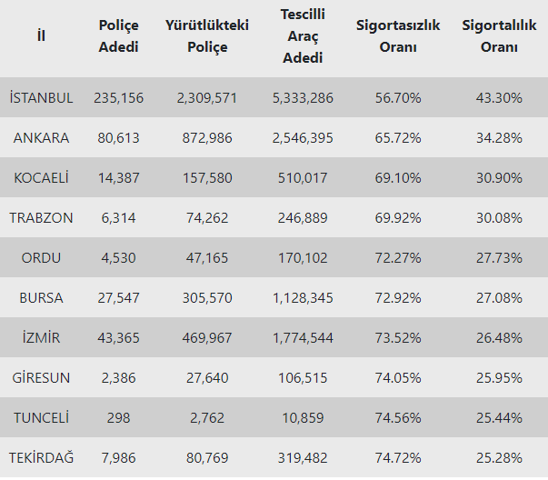
Task: Click the GİRESUN city cell
Action: [42, 377]
